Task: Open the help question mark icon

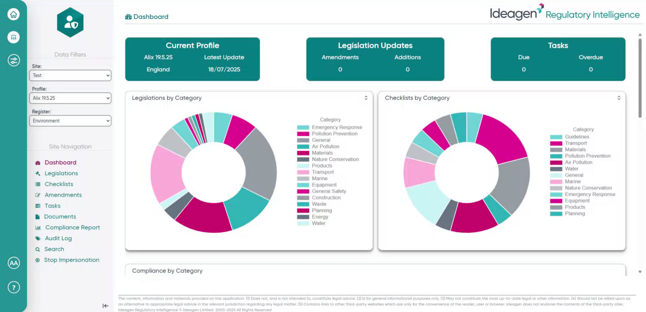Action: (13, 287)
